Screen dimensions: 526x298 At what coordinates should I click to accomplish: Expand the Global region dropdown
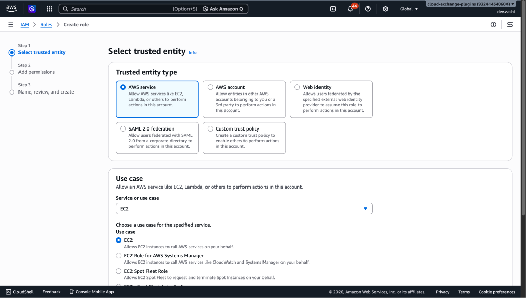coord(408,9)
